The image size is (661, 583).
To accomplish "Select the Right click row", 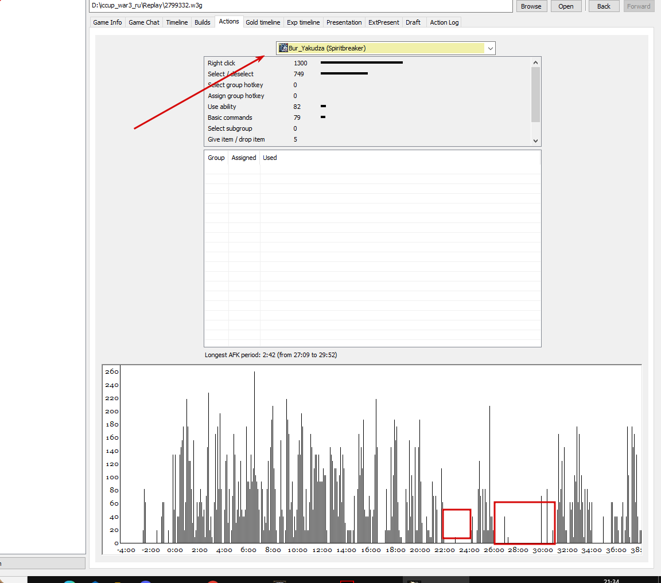I will (367, 63).
